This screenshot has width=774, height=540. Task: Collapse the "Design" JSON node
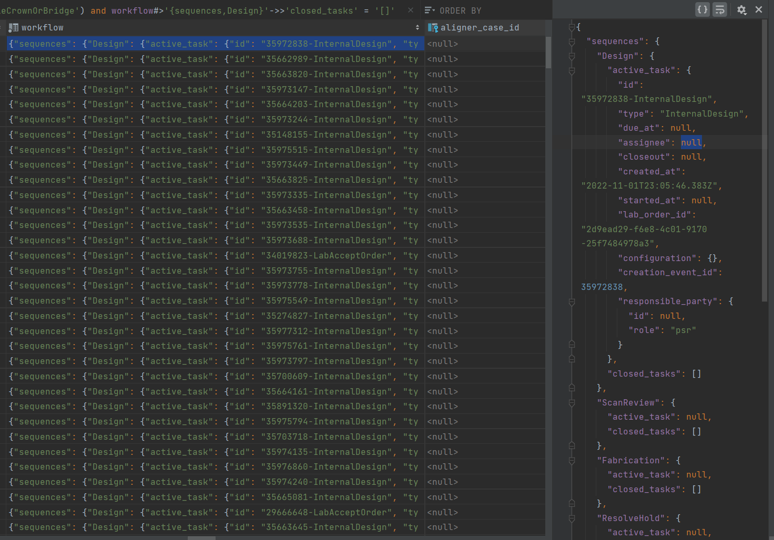click(572, 56)
